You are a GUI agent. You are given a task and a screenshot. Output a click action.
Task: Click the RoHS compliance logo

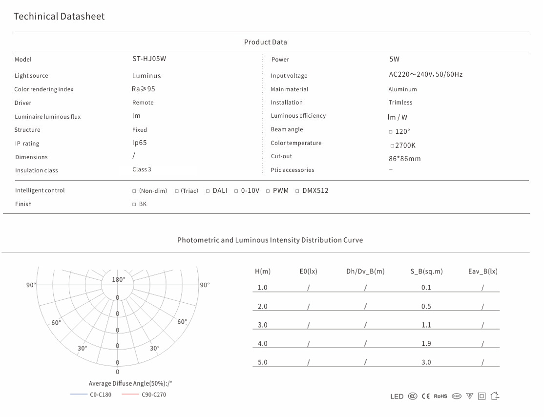pos(440,396)
